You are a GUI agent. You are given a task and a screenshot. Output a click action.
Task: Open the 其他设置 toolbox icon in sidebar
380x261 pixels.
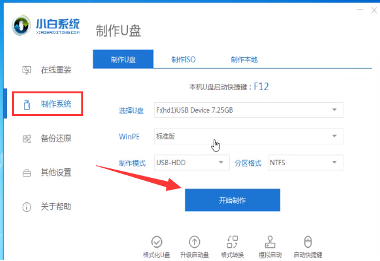point(26,173)
